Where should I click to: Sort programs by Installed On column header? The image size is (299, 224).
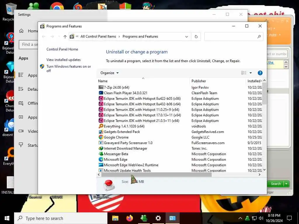[255, 81]
